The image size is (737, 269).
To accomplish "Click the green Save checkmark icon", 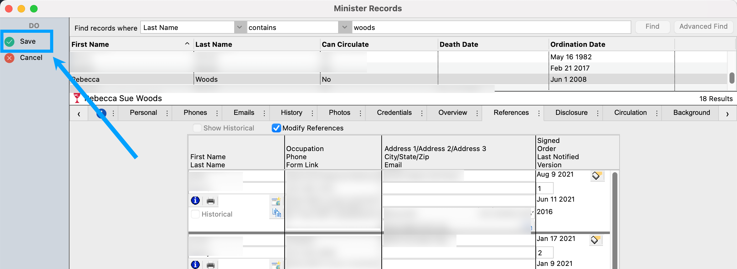I will click(10, 42).
